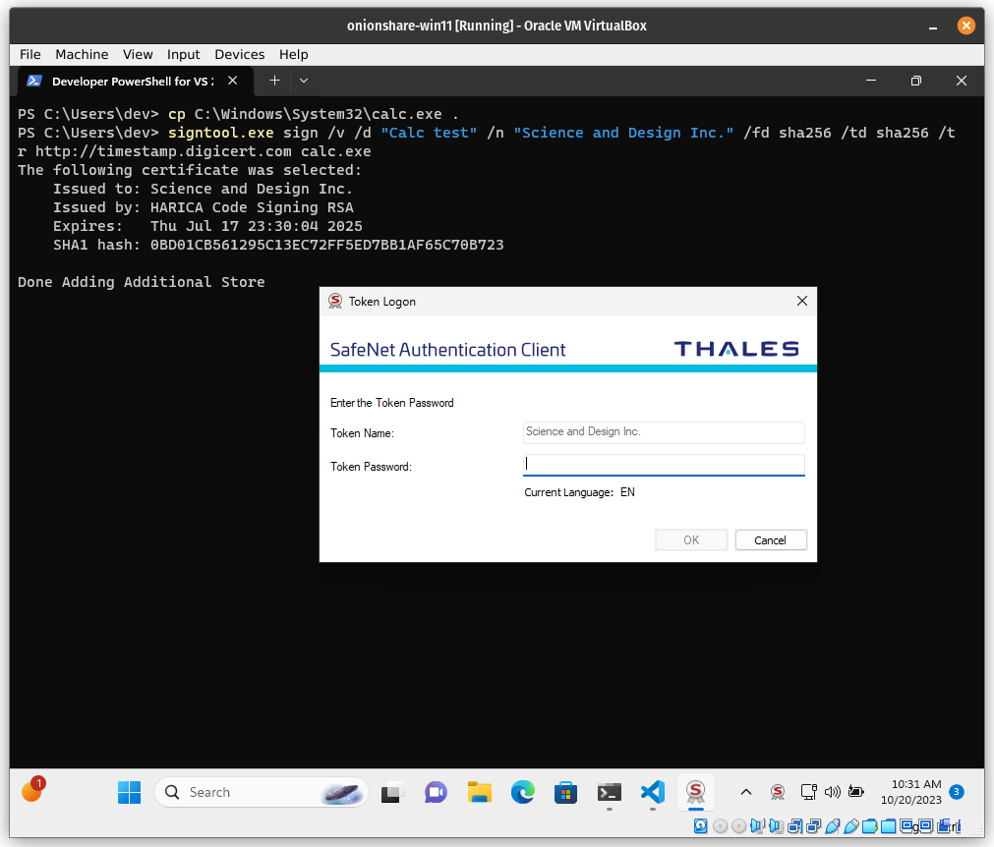Open the VirtualBox Devices menu

pos(240,54)
